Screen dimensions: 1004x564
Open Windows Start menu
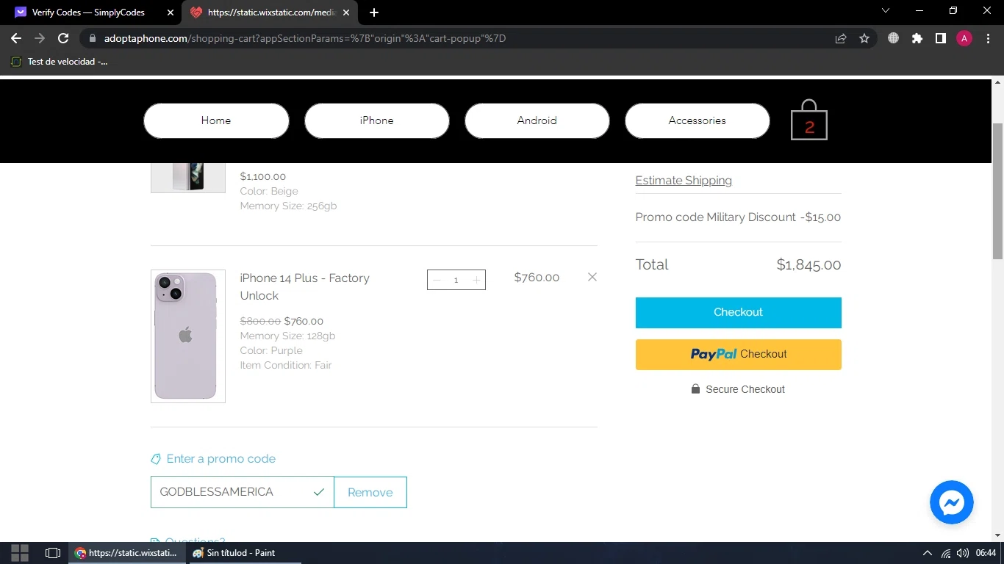pyautogui.click(x=20, y=553)
